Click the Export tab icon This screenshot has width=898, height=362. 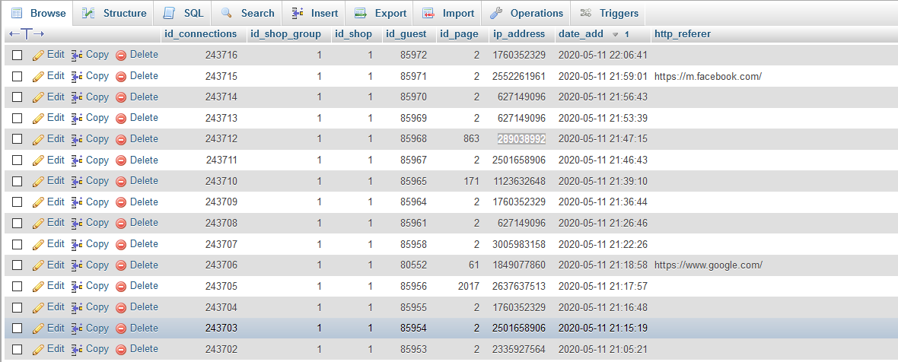[x=361, y=13]
